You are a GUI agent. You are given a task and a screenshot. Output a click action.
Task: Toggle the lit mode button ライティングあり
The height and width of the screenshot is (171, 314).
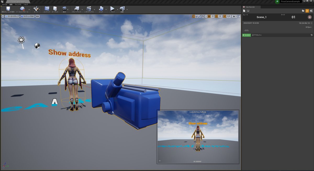[x=27, y=16]
